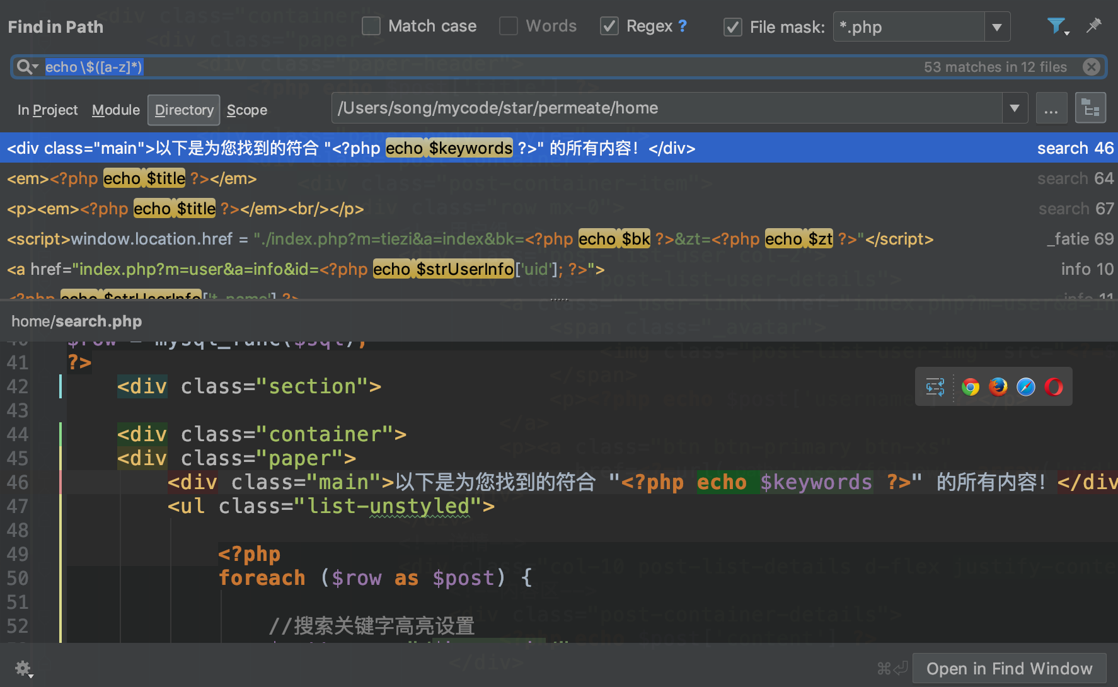Click the built-in preview icon

point(935,387)
